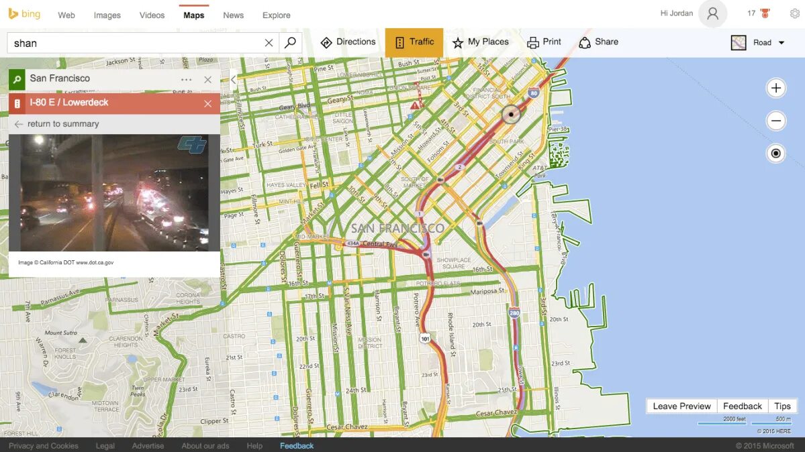Click the Print button
Viewport: 805px width, 452px height.
544,42
